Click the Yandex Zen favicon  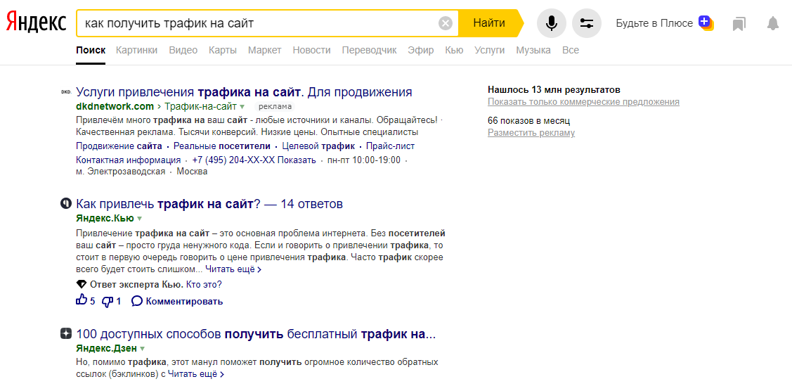tap(65, 334)
